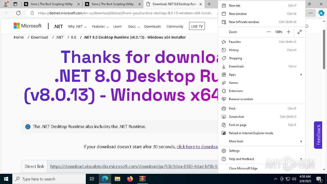Click the gear icon beside Settings
Image resolution: width=327 pixels, height=184 pixels.
(224, 151)
